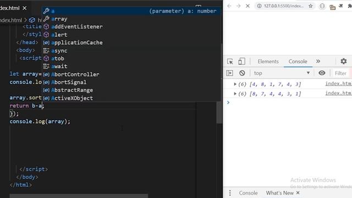Image resolution: width=352 pixels, height=198 pixels.
Task: Click the site info icon in the address bar
Action: [x=259, y=6]
